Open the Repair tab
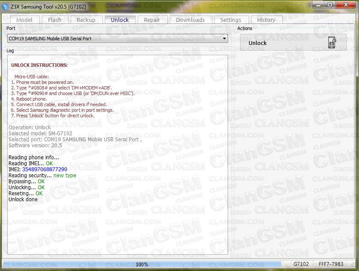Screen dimensions: 359x271 point(152,20)
